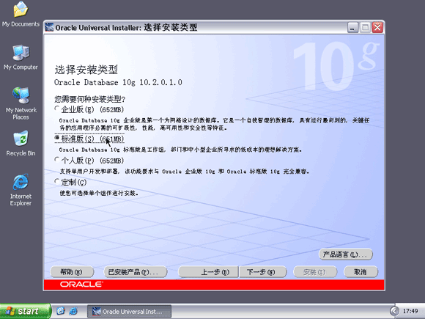This screenshot has width=425, height=319.
Task: Open My Computer desktop icon
Action: pyautogui.click(x=21, y=57)
